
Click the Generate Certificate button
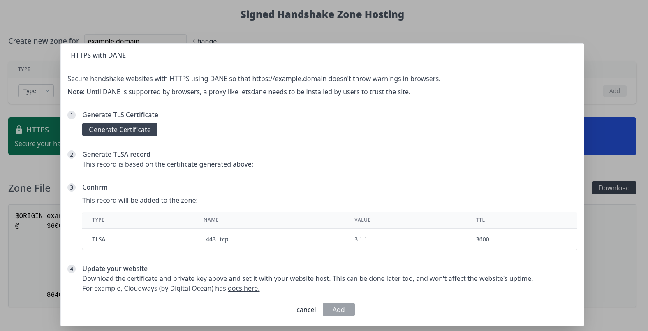click(x=120, y=130)
